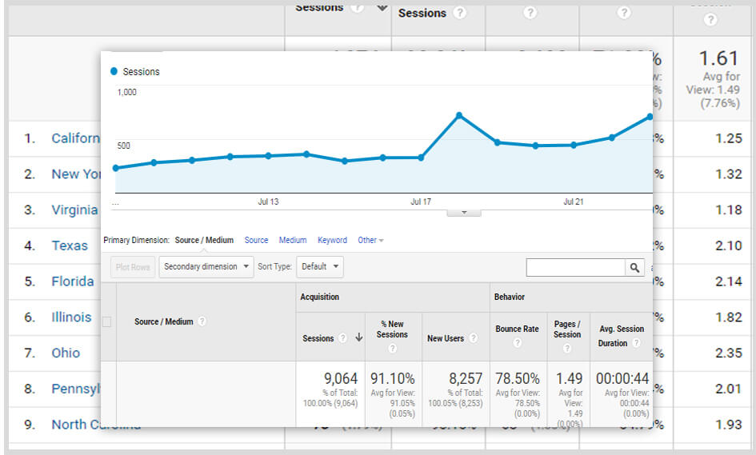
Task: Tick the select-all checkbox in table header
Action: coord(107,321)
